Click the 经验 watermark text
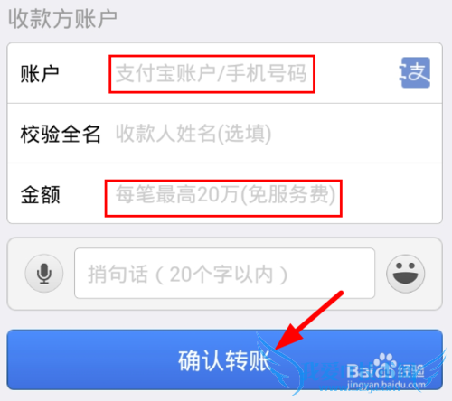The height and width of the screenshot is (401, 452). pos(411,371)
